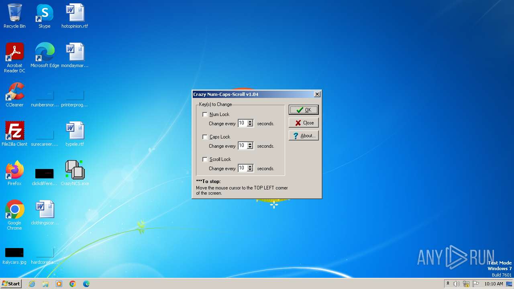
Task: Select the FileZilla Client shortcut
Action: pyautogui.click(x=14, y=134)
